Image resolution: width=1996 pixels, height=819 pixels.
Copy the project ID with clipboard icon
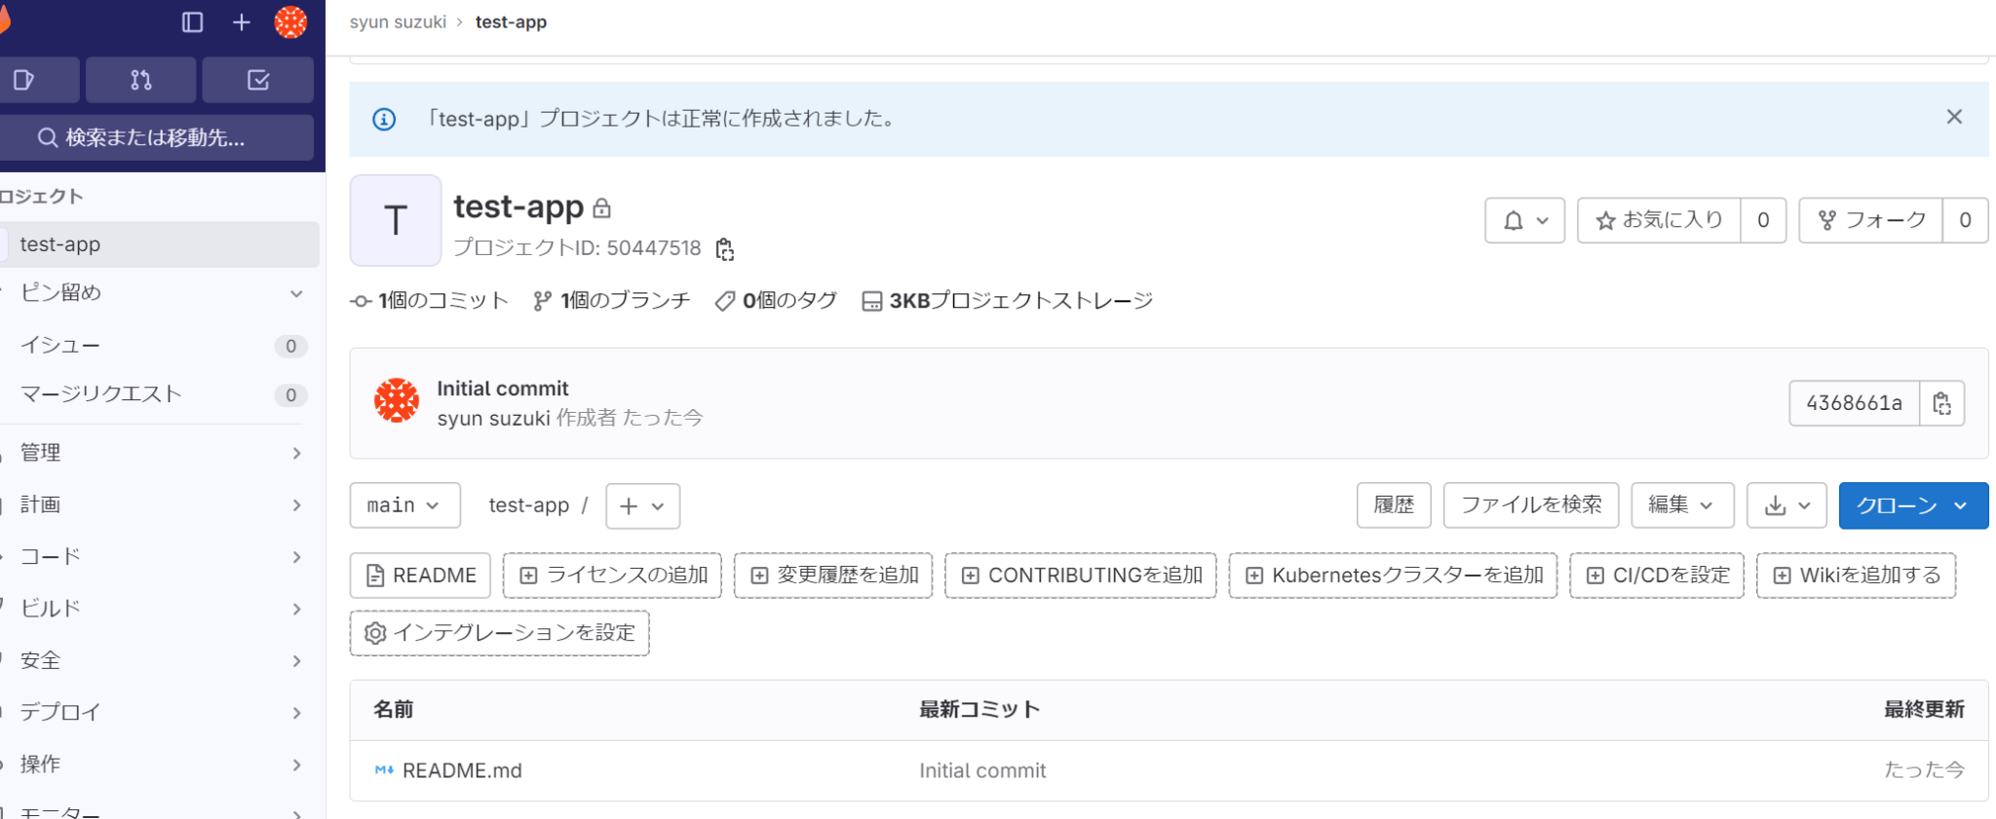click(x=724, y=249)
